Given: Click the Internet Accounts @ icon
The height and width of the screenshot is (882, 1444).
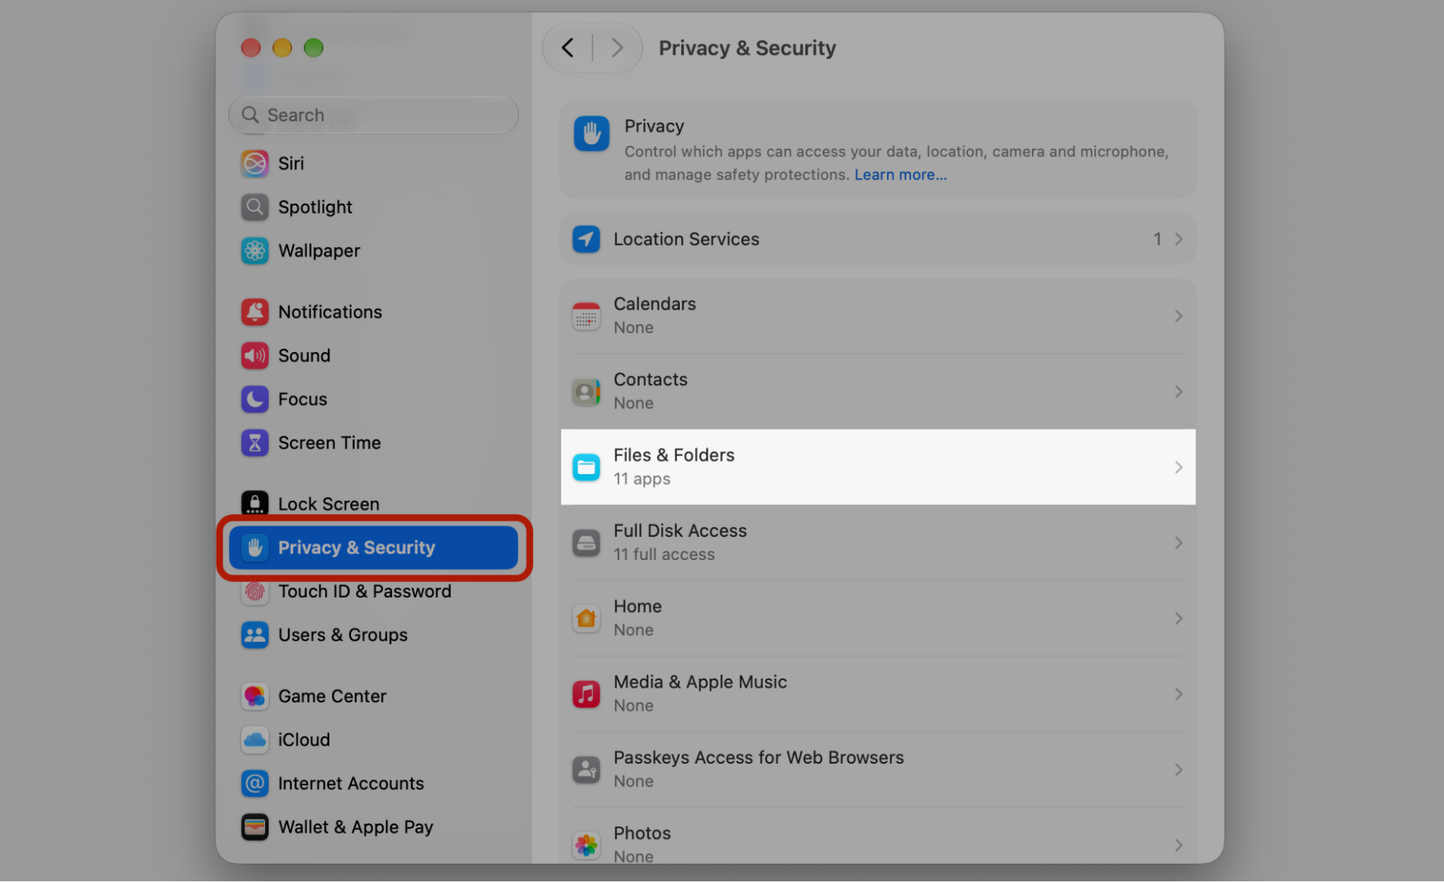Looking at the screenshot, I should (x=254, y=783).
